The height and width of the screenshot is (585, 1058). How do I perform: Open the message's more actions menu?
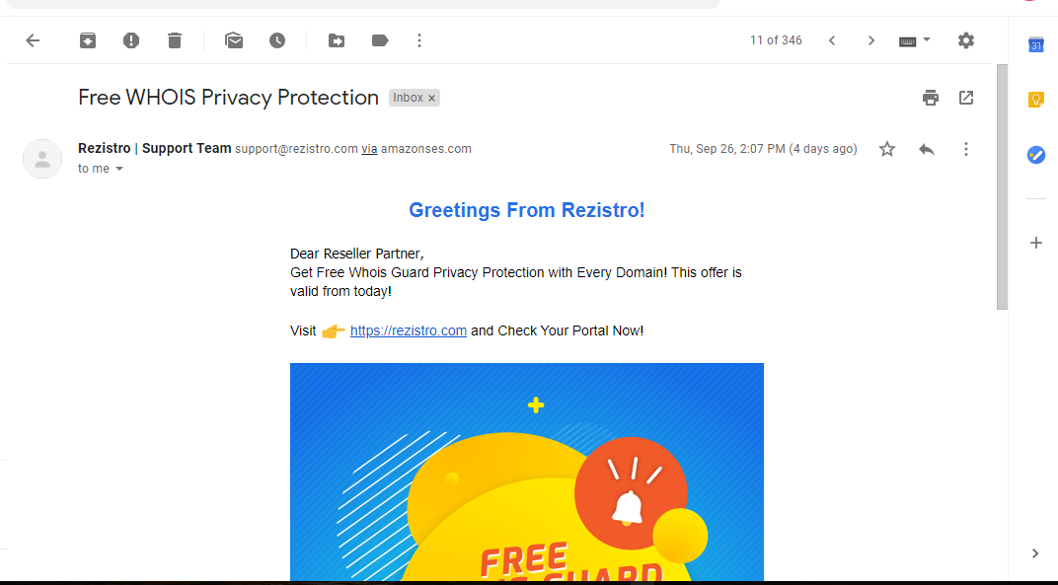(x=966, y=149)
